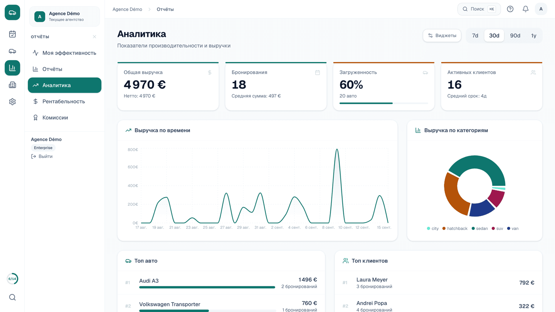Click the Виджеты button

442,35
